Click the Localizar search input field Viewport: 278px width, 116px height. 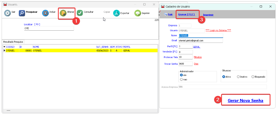coord(49,28)
